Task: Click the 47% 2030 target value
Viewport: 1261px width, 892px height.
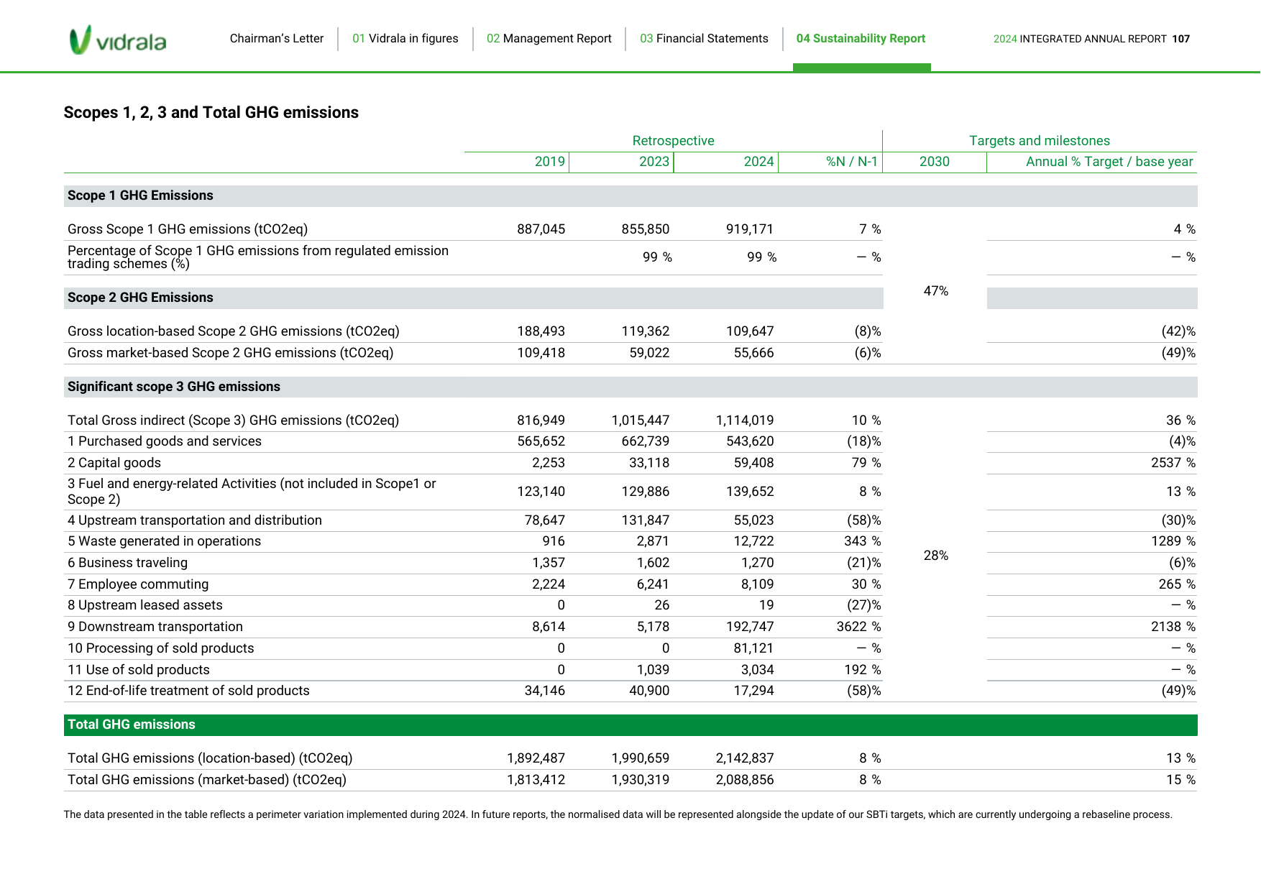Action: pyautogui.click(x=936, y=291)
